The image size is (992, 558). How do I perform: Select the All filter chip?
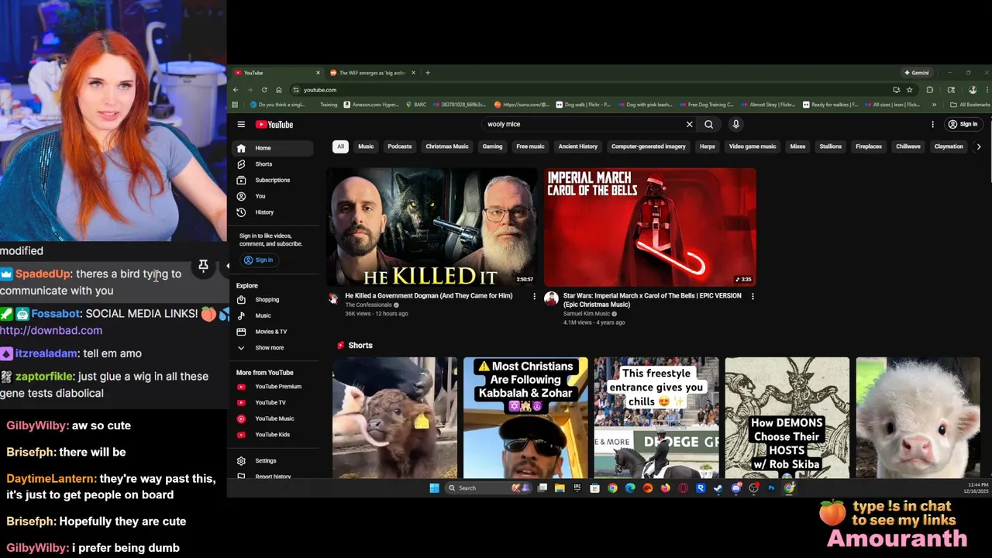[340, 146]
